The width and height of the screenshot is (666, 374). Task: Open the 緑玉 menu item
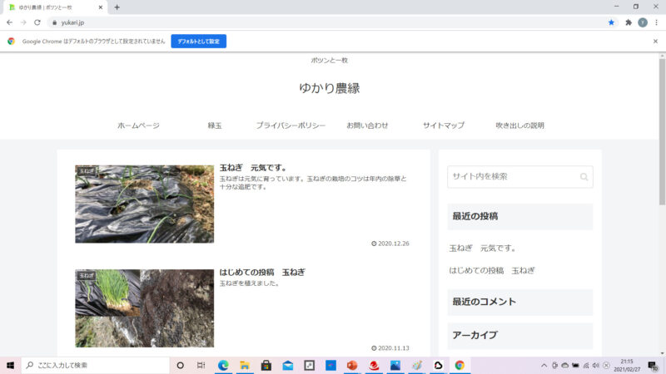(x=215, y=125)
